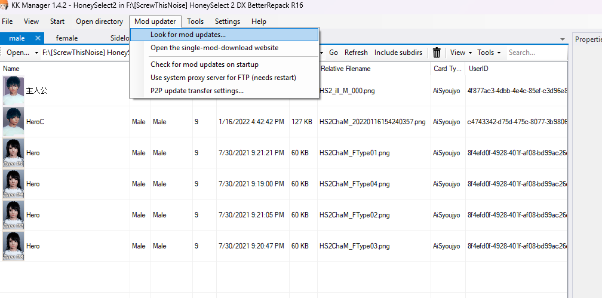The image size is (602, 298).
Task: Open the Help menu
Action: click(x=259, y=21)
